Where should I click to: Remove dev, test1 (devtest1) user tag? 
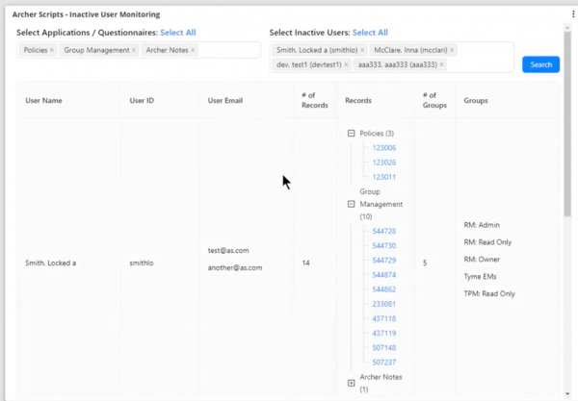[346, 64]
